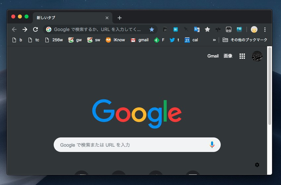Open the Chrome profile avatar

pos(254,29)
